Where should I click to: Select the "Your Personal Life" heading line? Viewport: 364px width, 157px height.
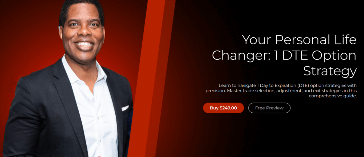click(299, 40)
